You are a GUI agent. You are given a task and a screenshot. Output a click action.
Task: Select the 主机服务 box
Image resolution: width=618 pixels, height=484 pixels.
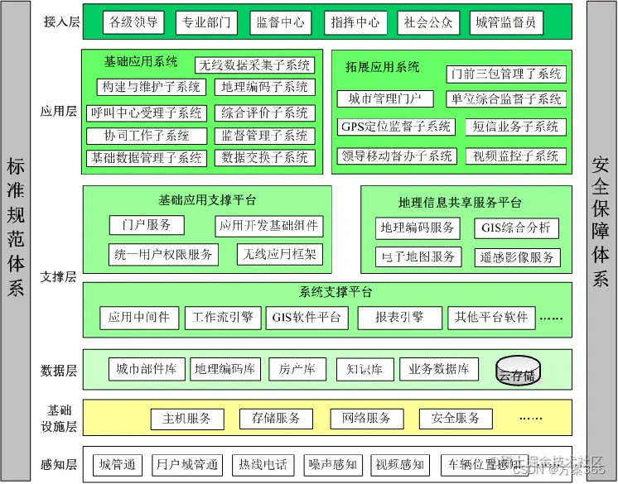pyautogui.click(x=187, y=419)
